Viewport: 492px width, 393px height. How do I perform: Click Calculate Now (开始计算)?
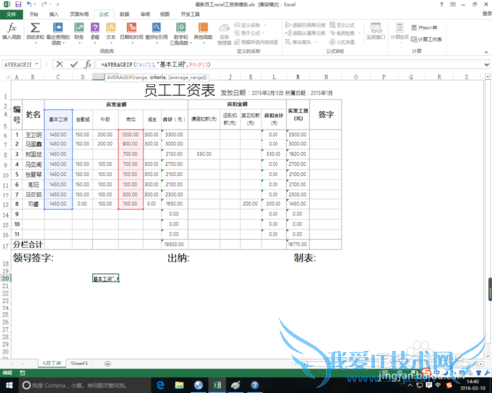point(424,28)
